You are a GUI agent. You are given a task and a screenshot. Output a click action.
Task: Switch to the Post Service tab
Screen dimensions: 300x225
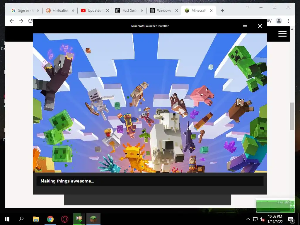(129, 11)
